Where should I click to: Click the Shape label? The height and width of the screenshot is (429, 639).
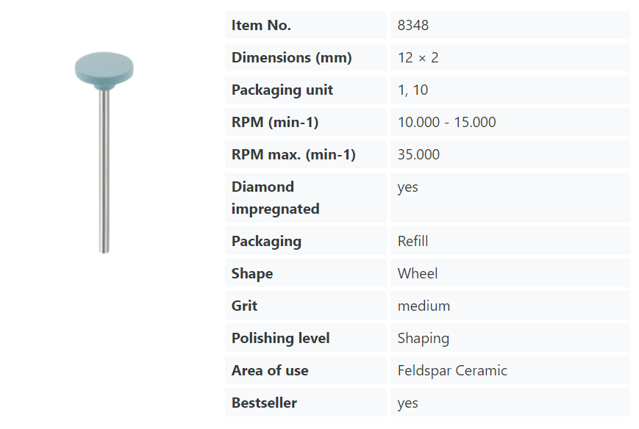click(x=252, y=273)
